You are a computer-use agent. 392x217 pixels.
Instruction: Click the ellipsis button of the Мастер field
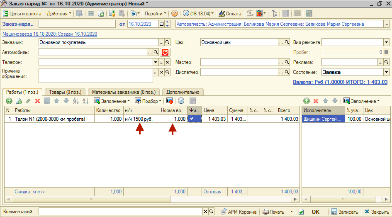point(281,62)
